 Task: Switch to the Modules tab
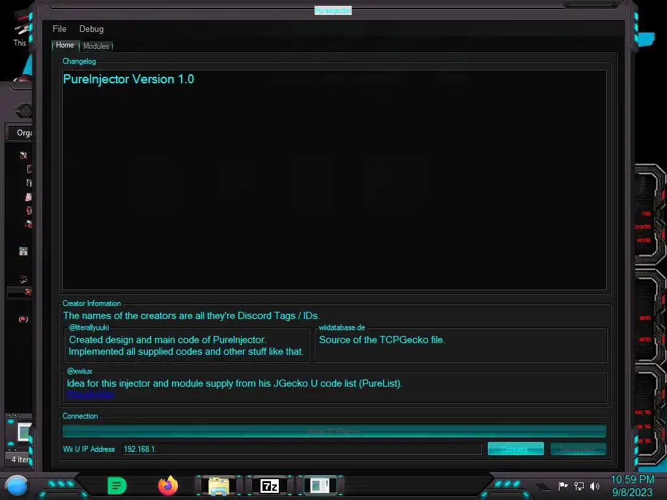(x=96, y=46)
